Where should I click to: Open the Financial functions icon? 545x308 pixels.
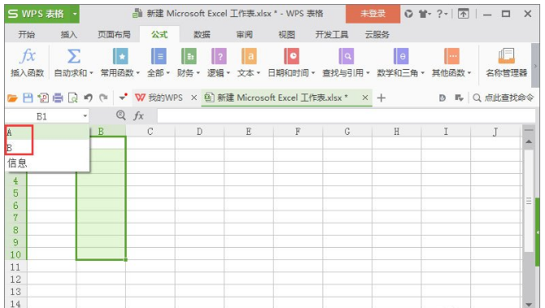point(188,56)
